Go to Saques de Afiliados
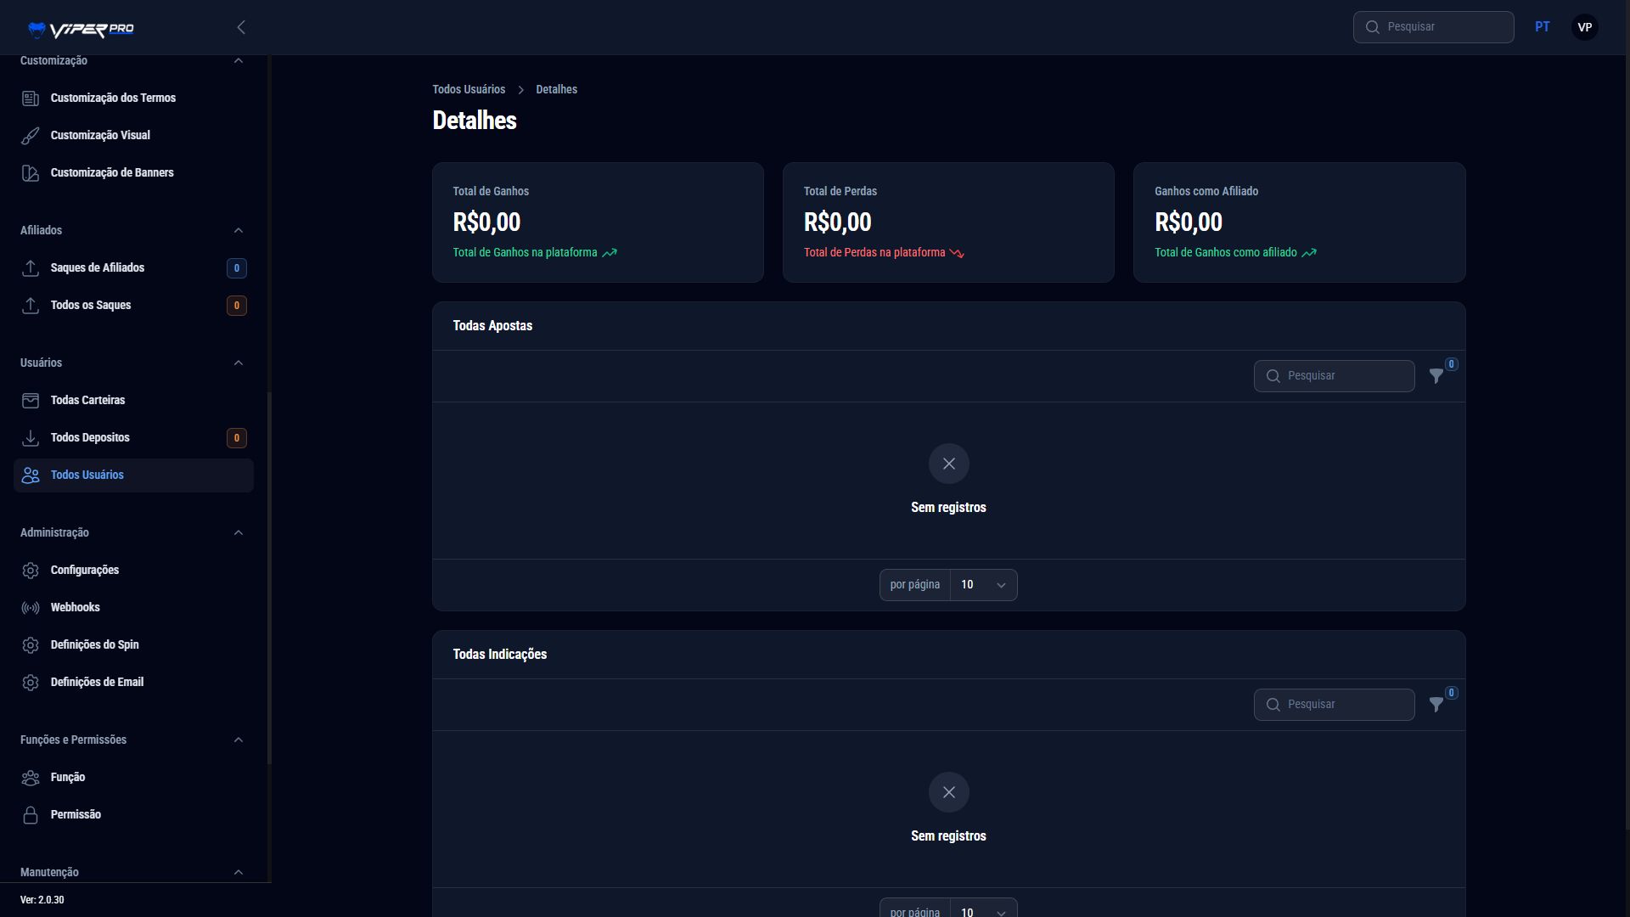 coord(98,268)
